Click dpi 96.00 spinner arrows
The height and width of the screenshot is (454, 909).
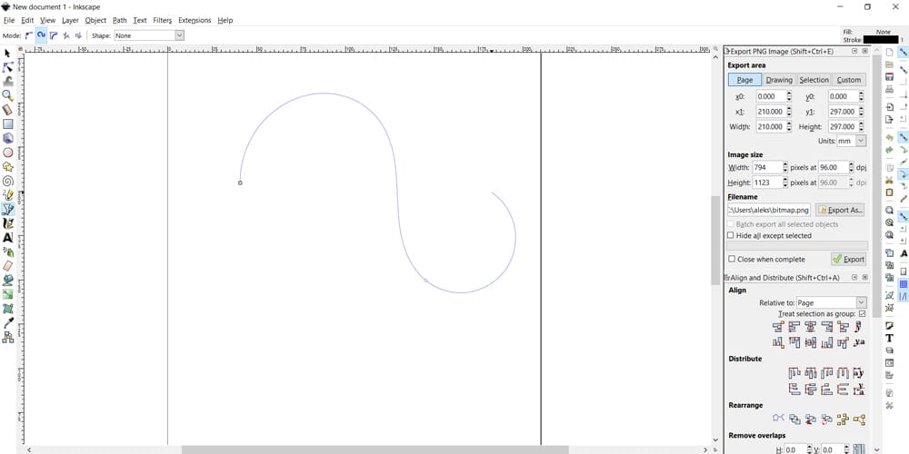[851, 167]
